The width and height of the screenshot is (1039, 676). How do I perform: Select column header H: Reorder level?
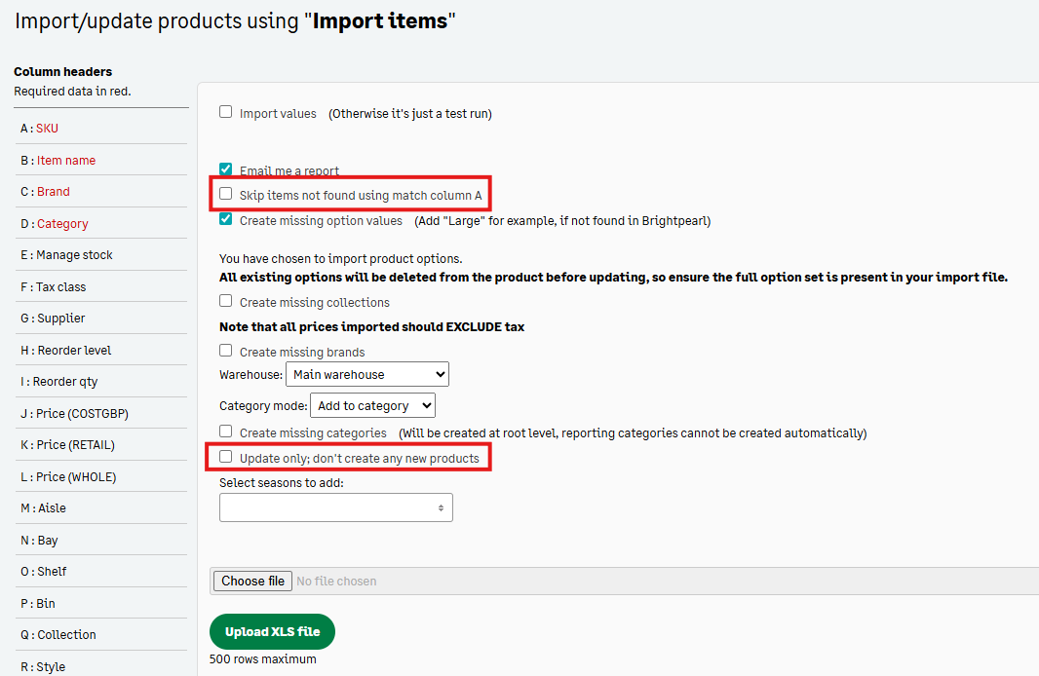click(x=65, y=351)
